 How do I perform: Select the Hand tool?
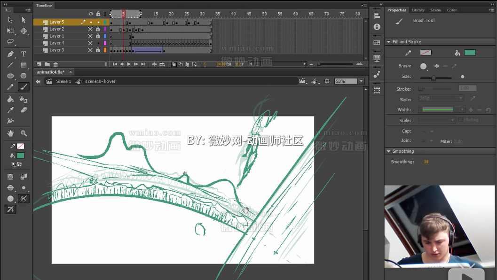(x=10, y=133)
